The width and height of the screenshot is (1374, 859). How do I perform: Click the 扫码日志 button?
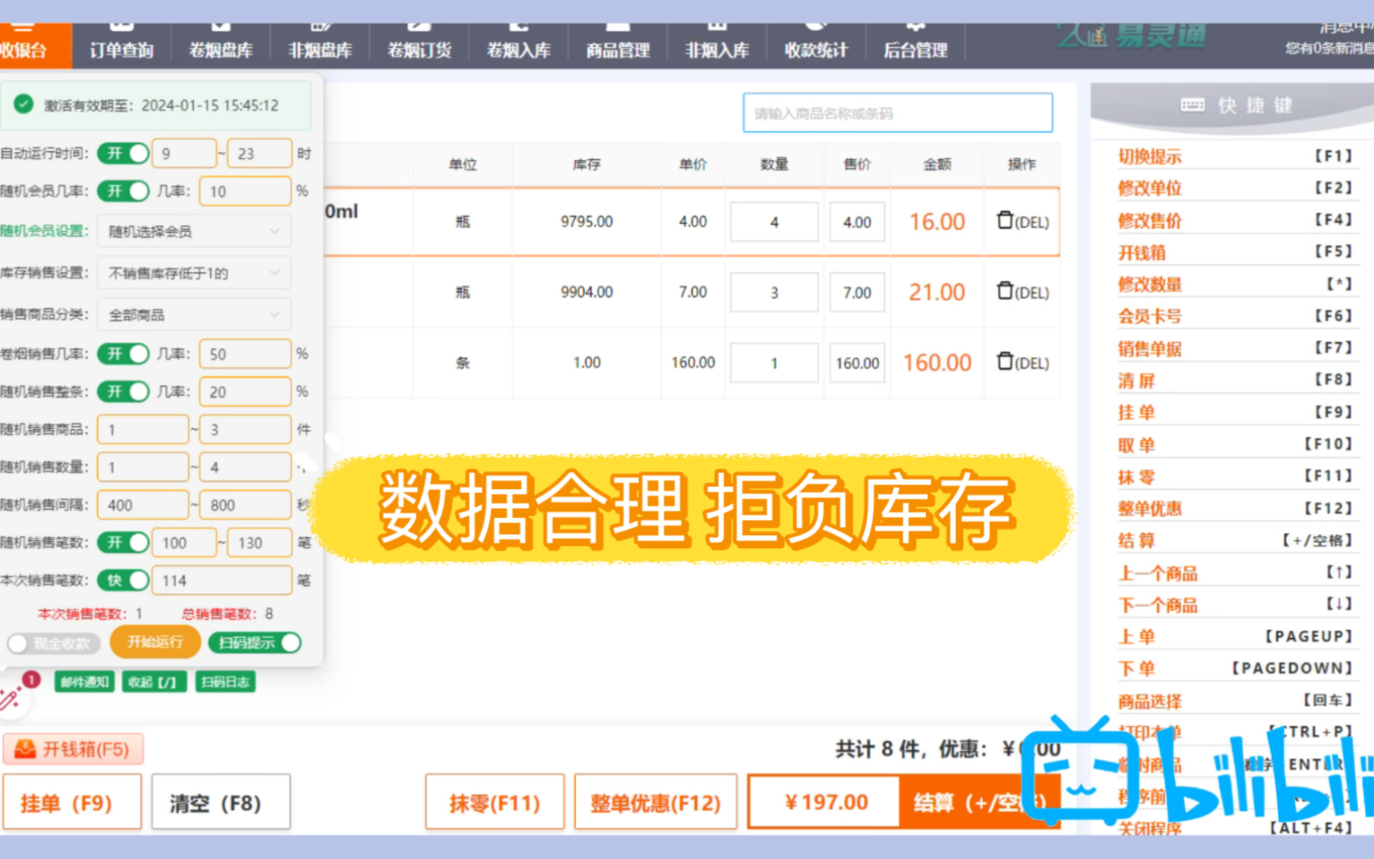point(226,683)
